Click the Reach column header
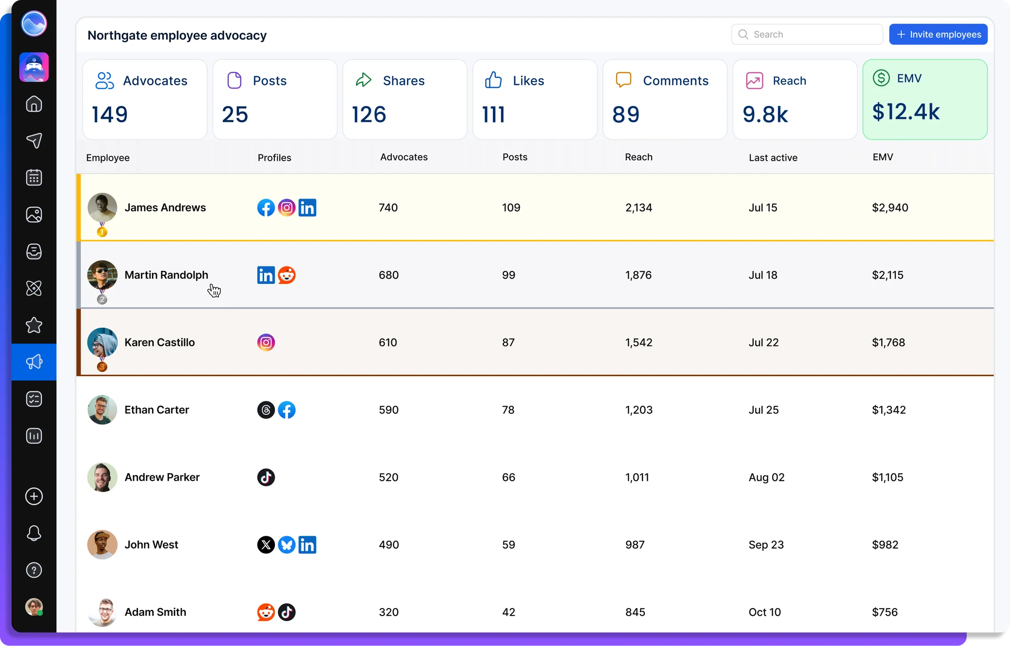Screen dimensions: 1010x646 click(x=639, y=157)
